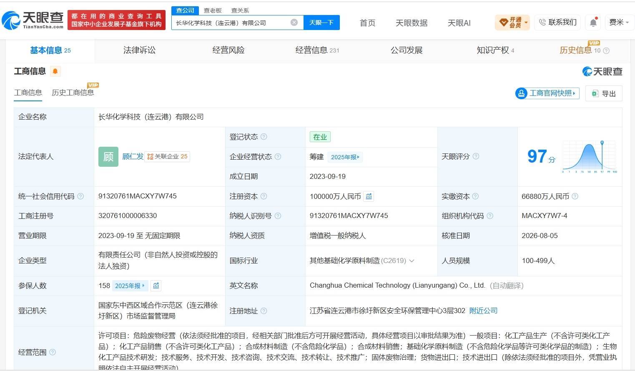Click the orange alert bell beside 工商信息
This screenshot has width=635, height=371.
point(55,71)
